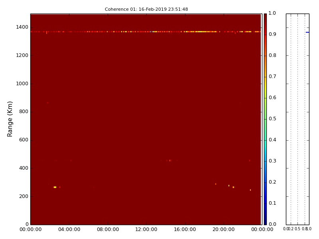
Task: Click the colorbar 0.4 tick label
Action: [272, 140]
